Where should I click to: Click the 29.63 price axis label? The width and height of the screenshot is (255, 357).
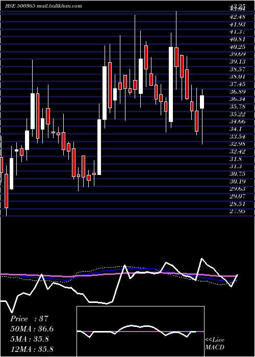coord(238,189)
